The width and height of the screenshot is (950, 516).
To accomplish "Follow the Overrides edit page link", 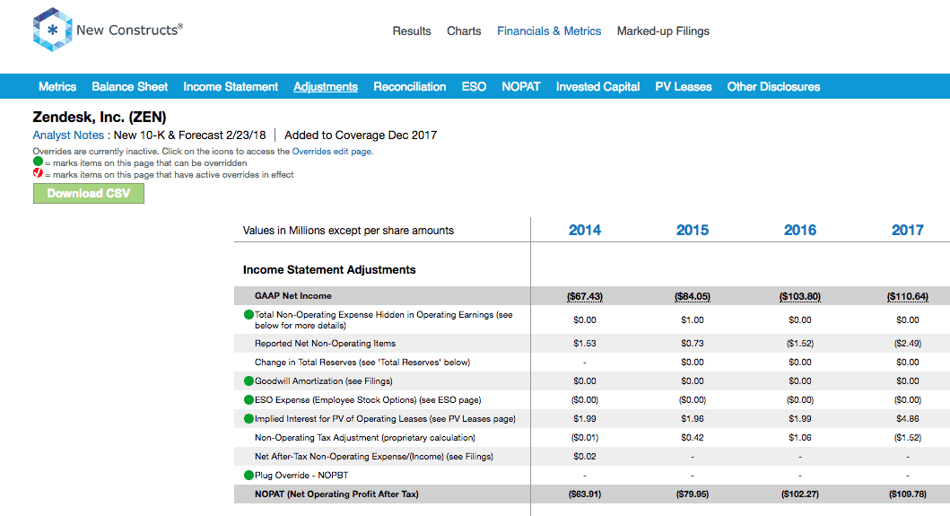I will click(x=333, y=152).
